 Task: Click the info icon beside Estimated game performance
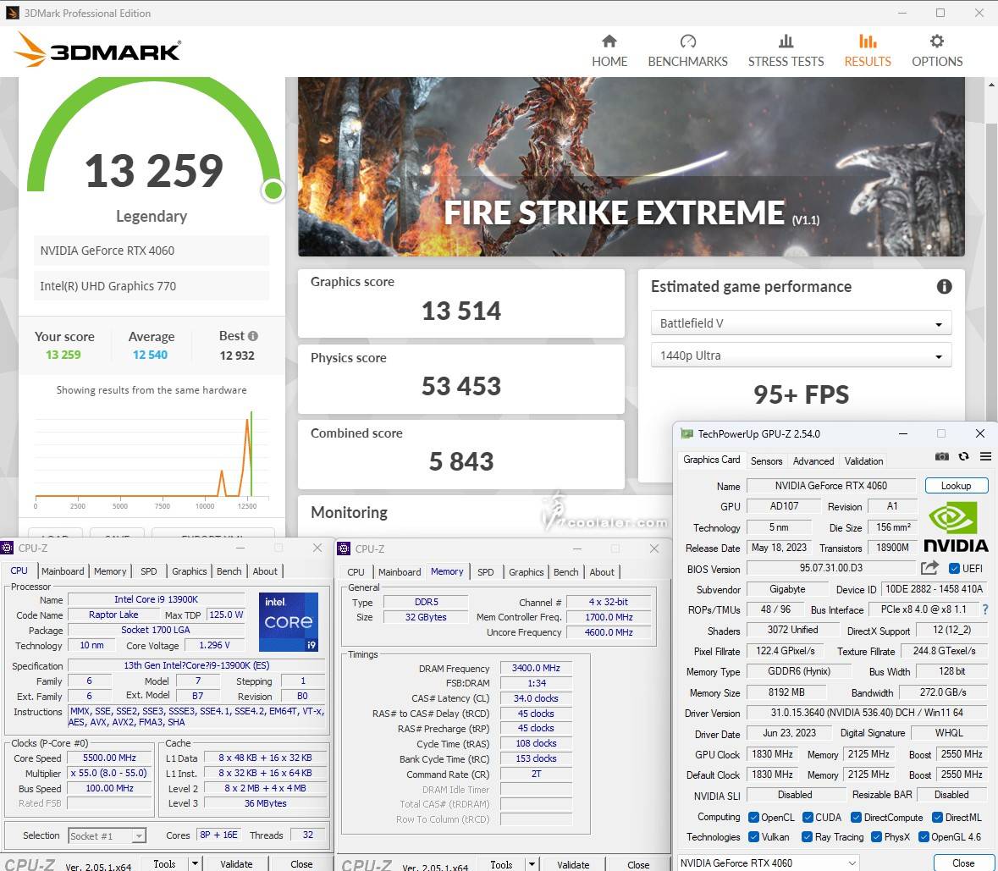944,287
